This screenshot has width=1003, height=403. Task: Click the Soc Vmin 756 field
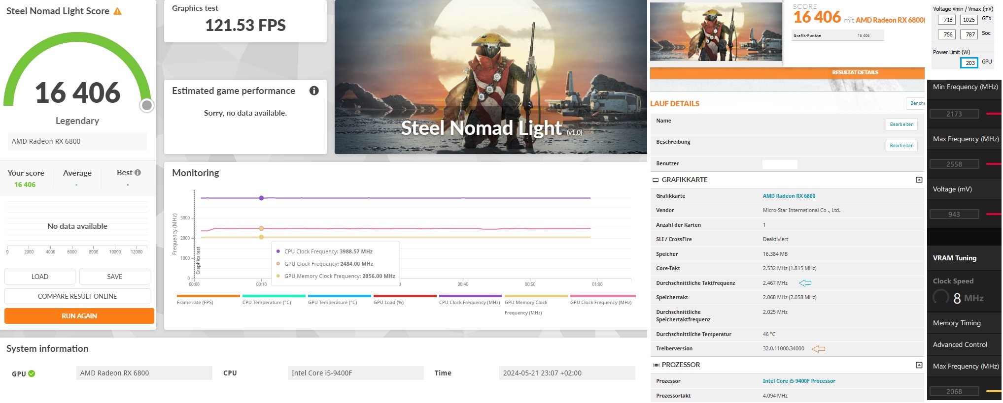click(x=947, y=34)
